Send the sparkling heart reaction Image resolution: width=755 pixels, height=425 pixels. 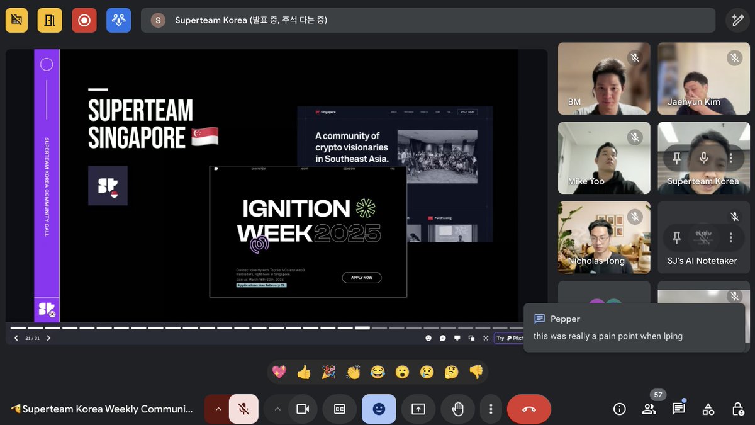tap(279, 372)
